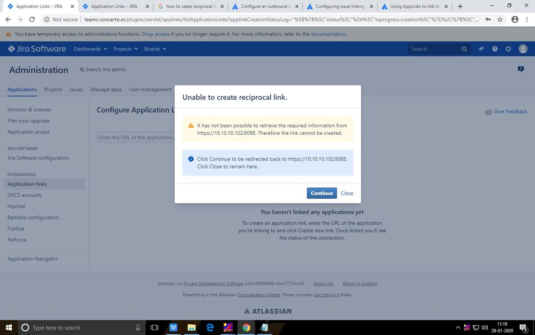Open the Dashboards dropdown menu
Screen dimensions: 535x335
coord(90,49)
